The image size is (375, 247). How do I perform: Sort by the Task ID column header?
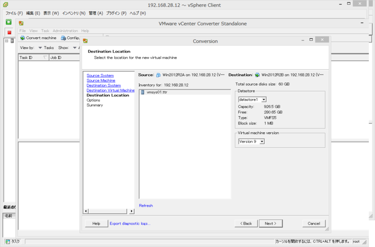[34, 58]
